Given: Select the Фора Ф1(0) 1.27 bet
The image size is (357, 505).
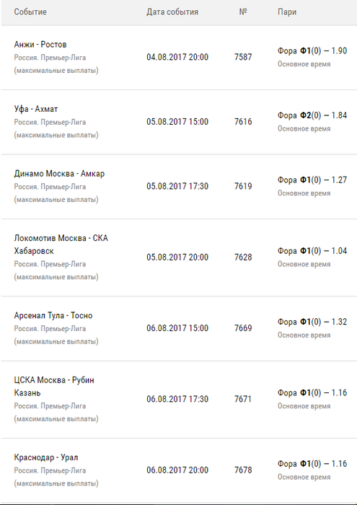Looking at the screenshot, I should [x=312, y=180].
